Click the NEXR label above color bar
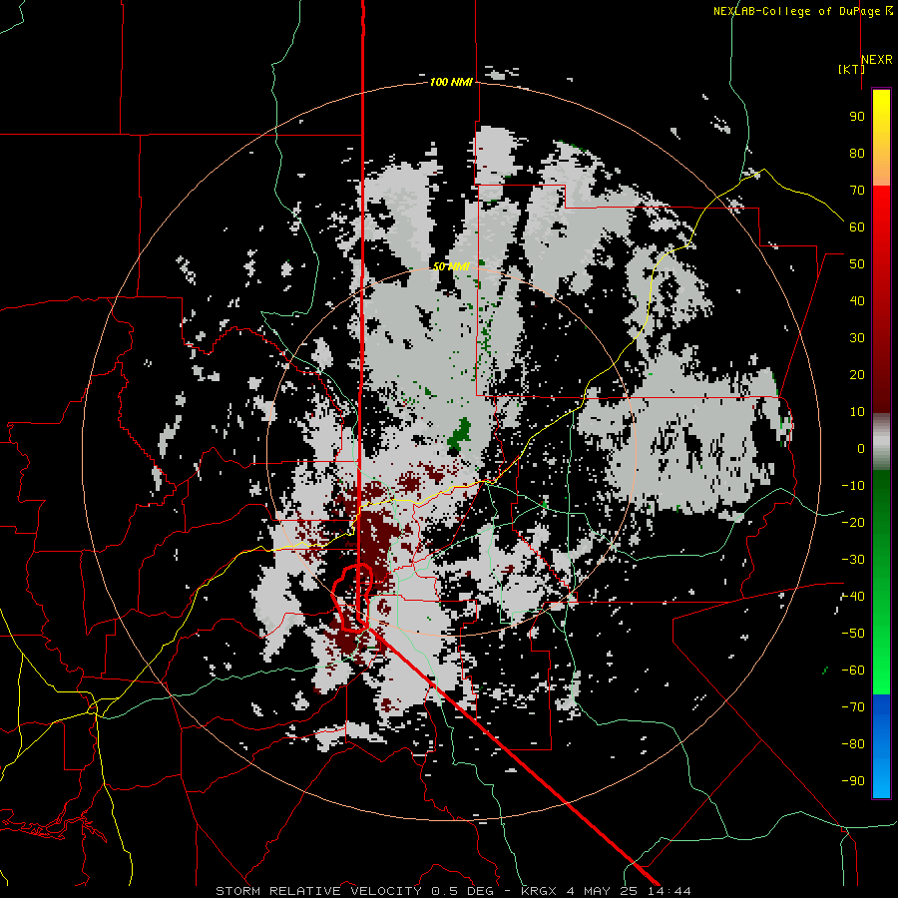 [877, 60]
